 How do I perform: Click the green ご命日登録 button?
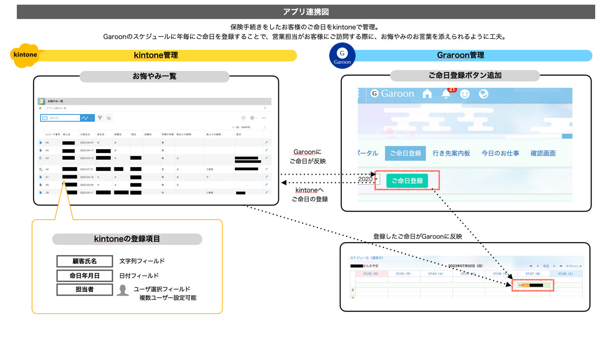(x=407, y=180)
